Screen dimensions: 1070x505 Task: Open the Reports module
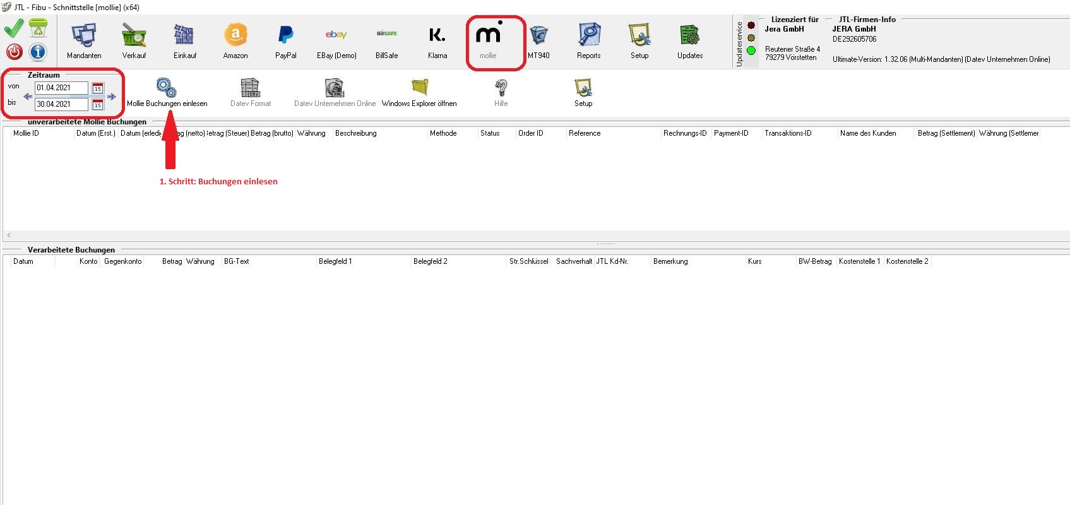(588, 36)
